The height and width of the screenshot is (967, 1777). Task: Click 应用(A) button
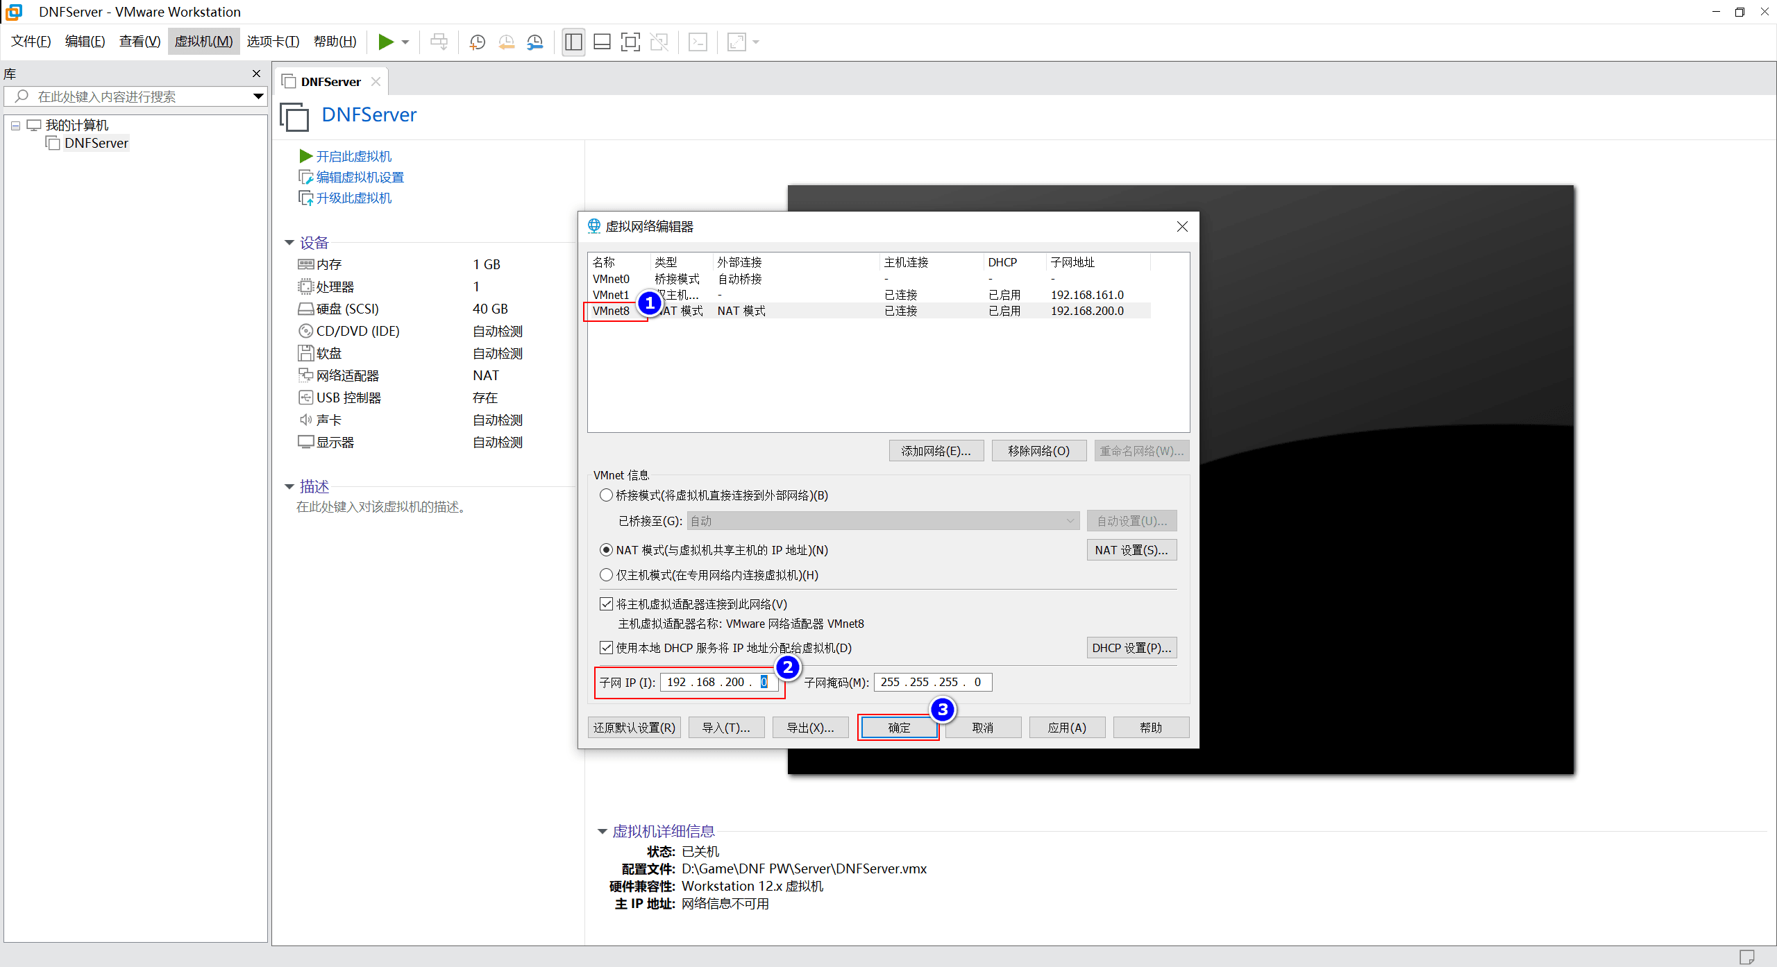(1067, 728)
